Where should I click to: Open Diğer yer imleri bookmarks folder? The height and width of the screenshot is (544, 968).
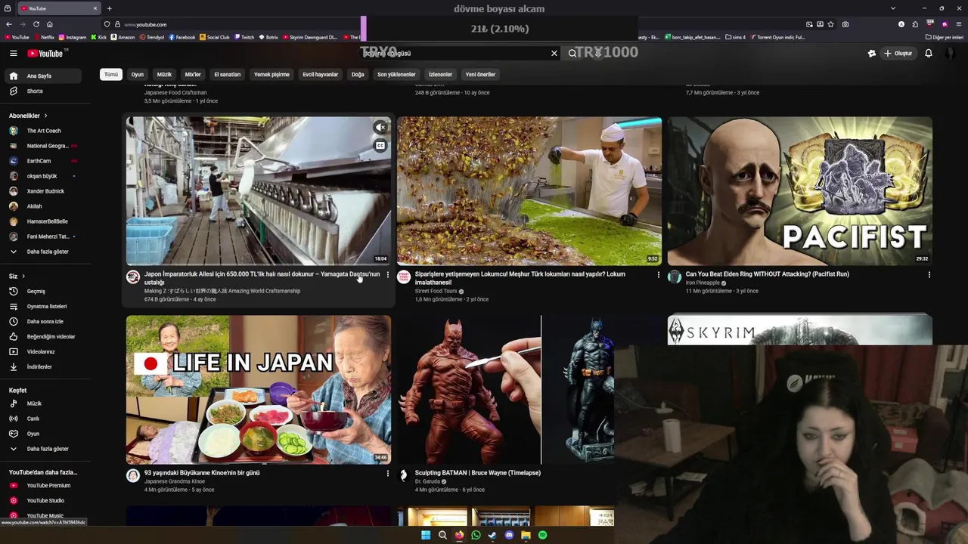(945, 37)
